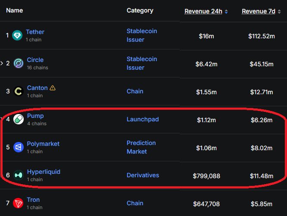
Task: Click the Canton logo icon
Action: tap(19, 91)
